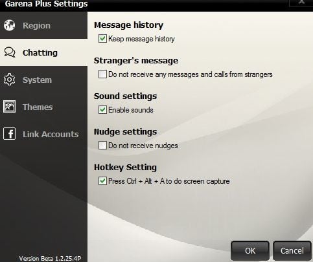313x262 pixels.
Task: Toggle the Enable sounds checkbox
Action: (102, 110)
